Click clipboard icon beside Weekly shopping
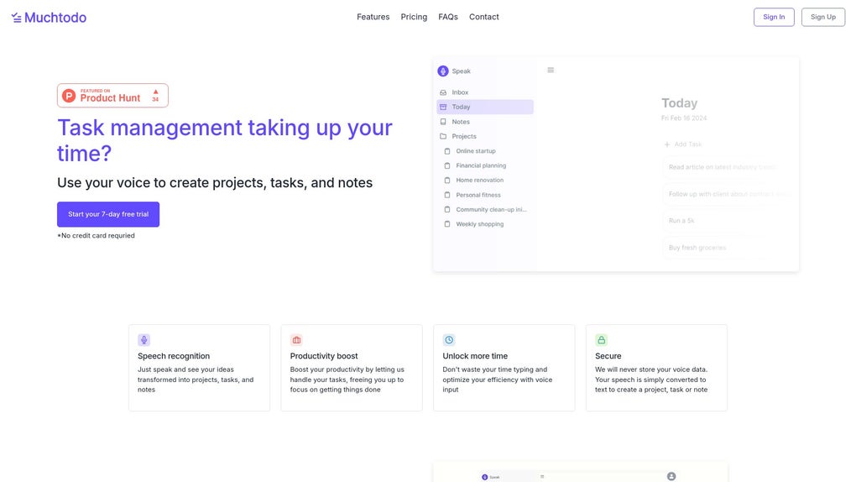This screenshot has height=482, width=856. (447, 224)
